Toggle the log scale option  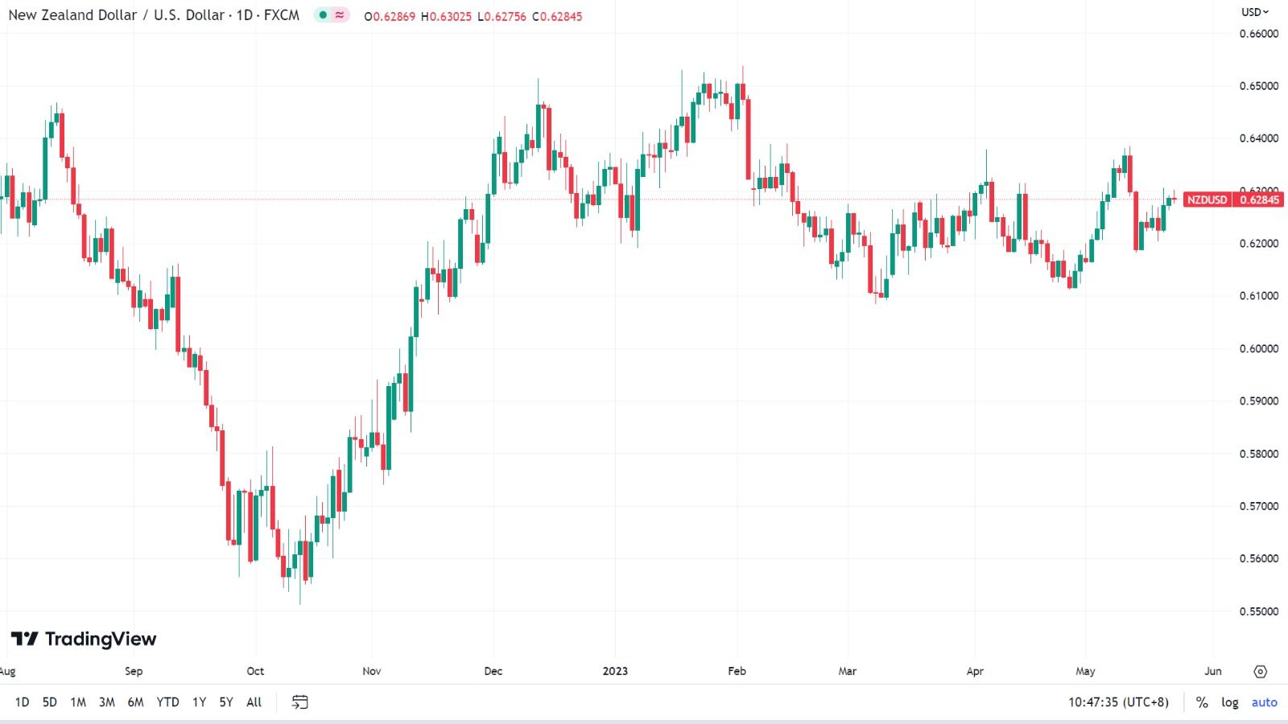[x=1230, y=702]
